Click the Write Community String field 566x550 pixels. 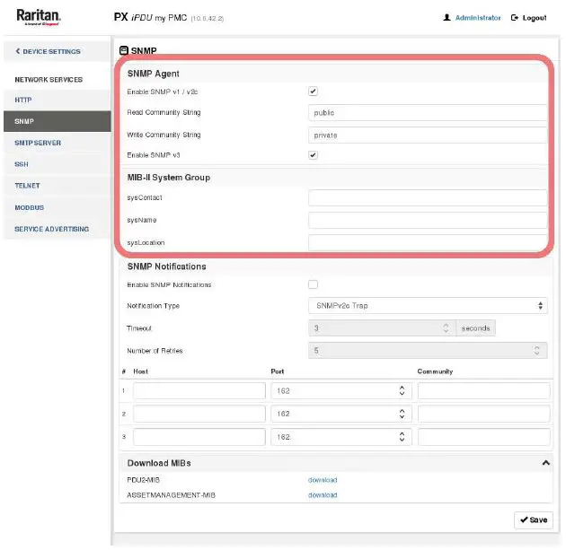coord(428,135)
